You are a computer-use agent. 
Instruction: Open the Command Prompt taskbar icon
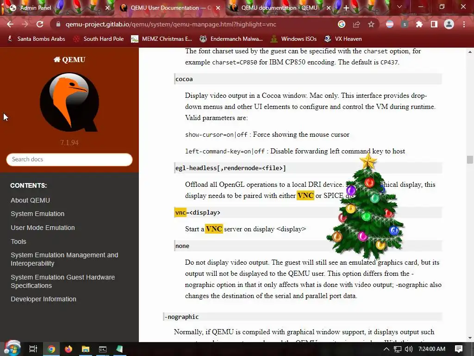103,349
